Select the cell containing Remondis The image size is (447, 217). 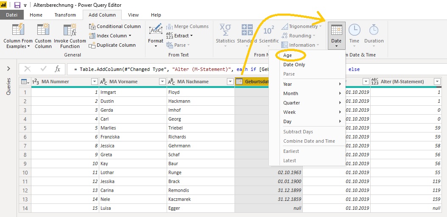[201, 190]
